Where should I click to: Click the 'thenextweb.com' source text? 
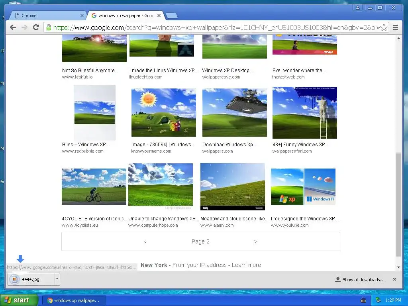coord(288,77)
